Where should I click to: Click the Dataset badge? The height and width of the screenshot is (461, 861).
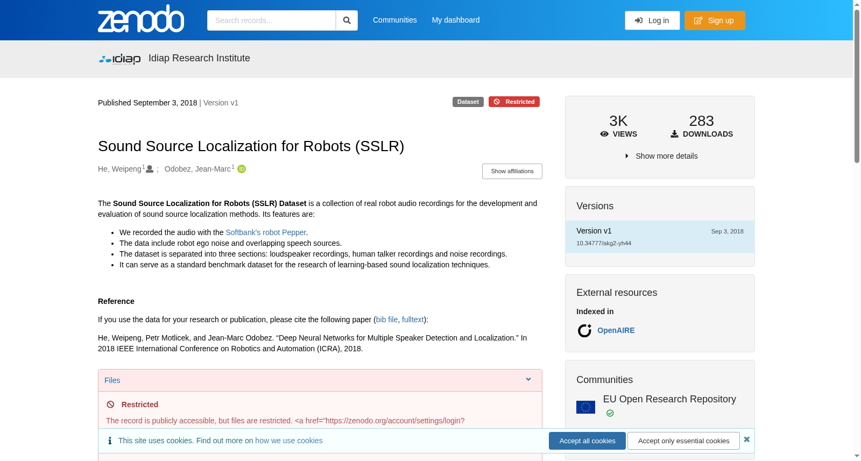468,102
